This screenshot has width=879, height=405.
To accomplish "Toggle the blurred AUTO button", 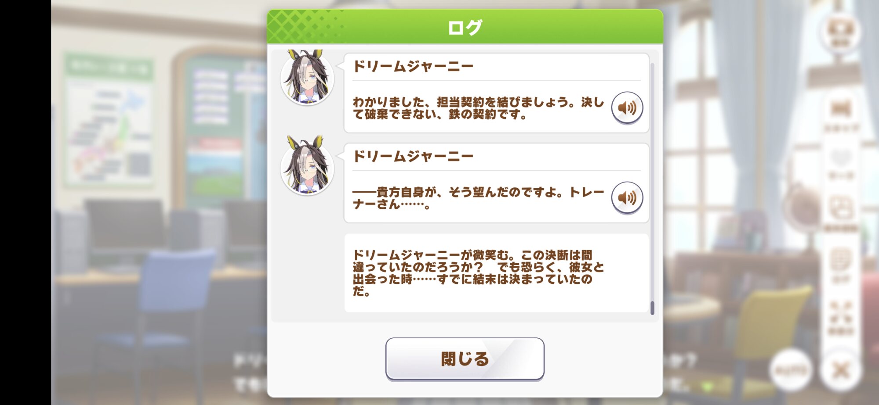I will pyautogui.click(x=790, y=370).
